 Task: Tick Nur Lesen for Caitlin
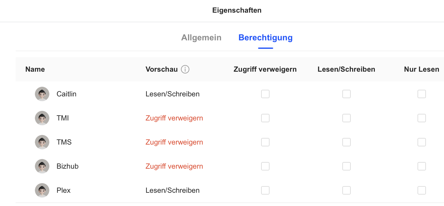[422, 94]
